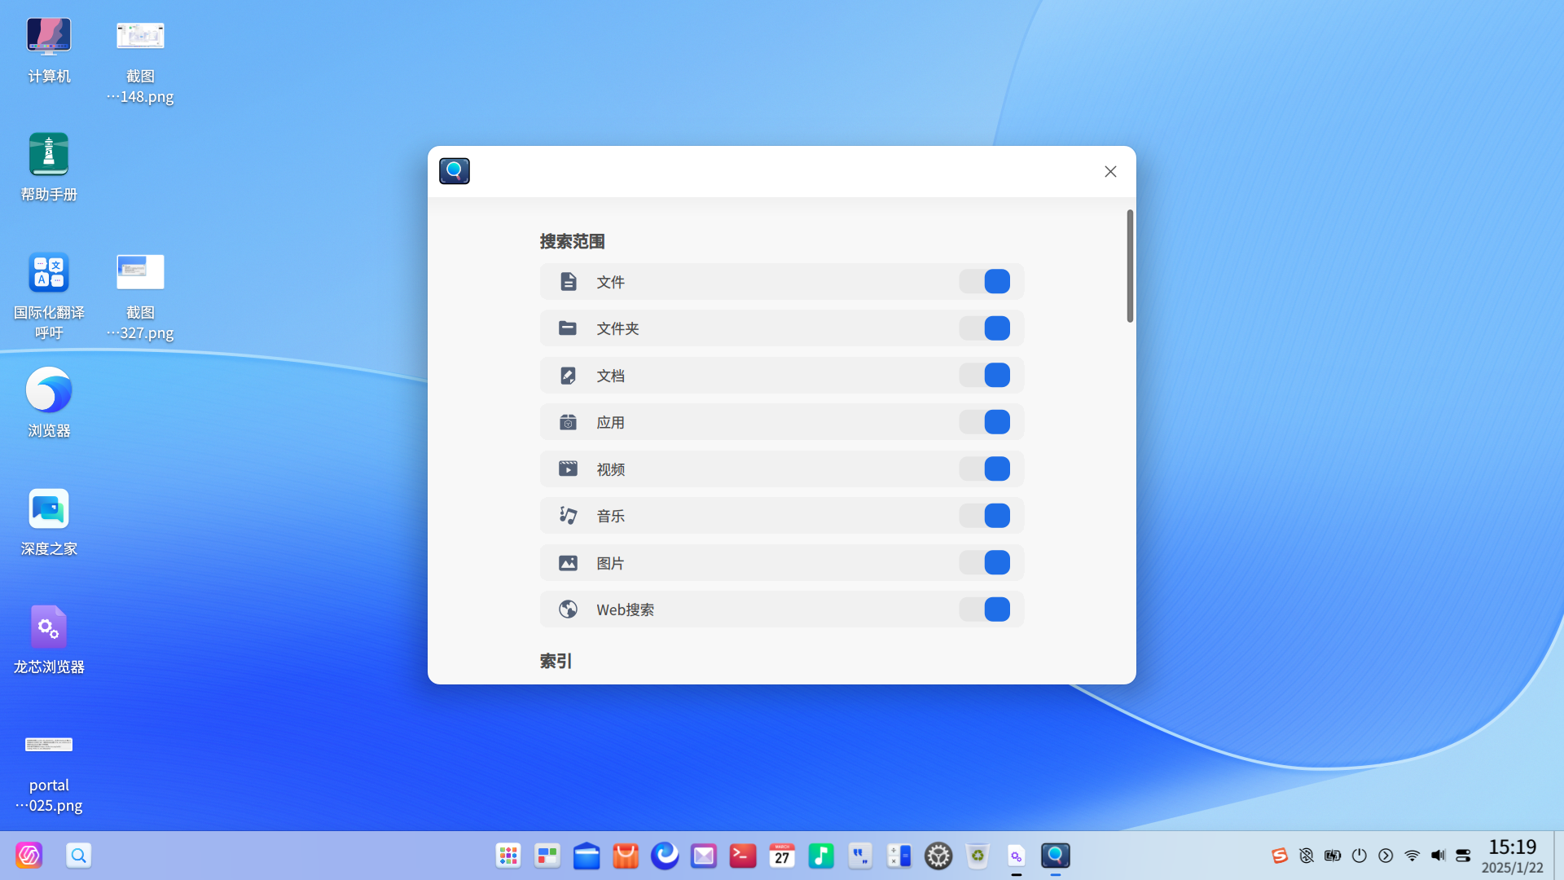Open the Trash in the dock
The width and height of the screenshot is (1564, 880).
click(977, 856)
